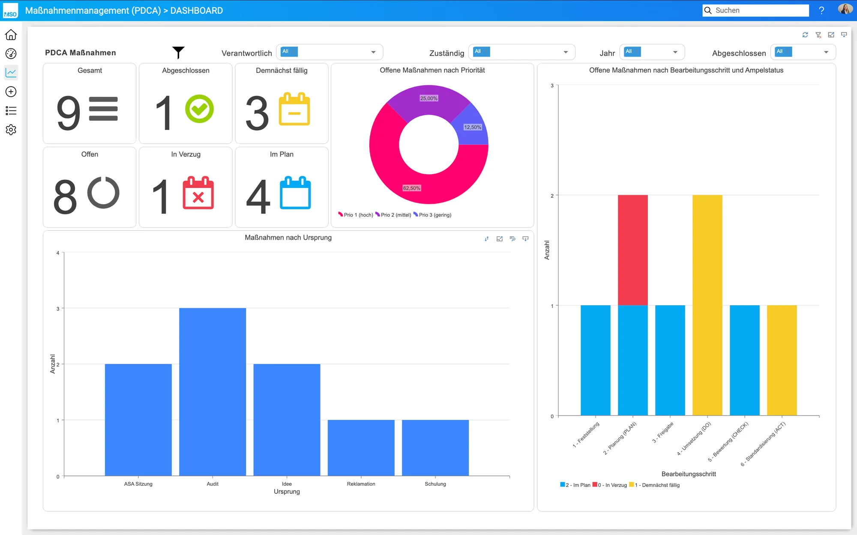Select the Idee bar
This screenshot has width=857, height=535.
pyautogui.click(x=287, y=420)
